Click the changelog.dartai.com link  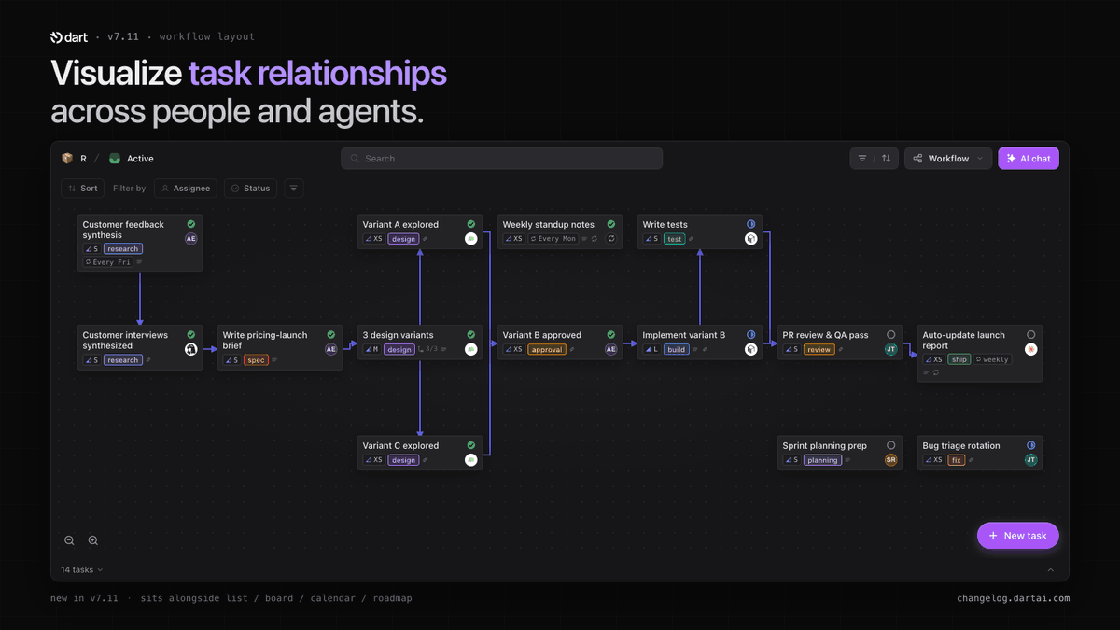pos(1013,598)
